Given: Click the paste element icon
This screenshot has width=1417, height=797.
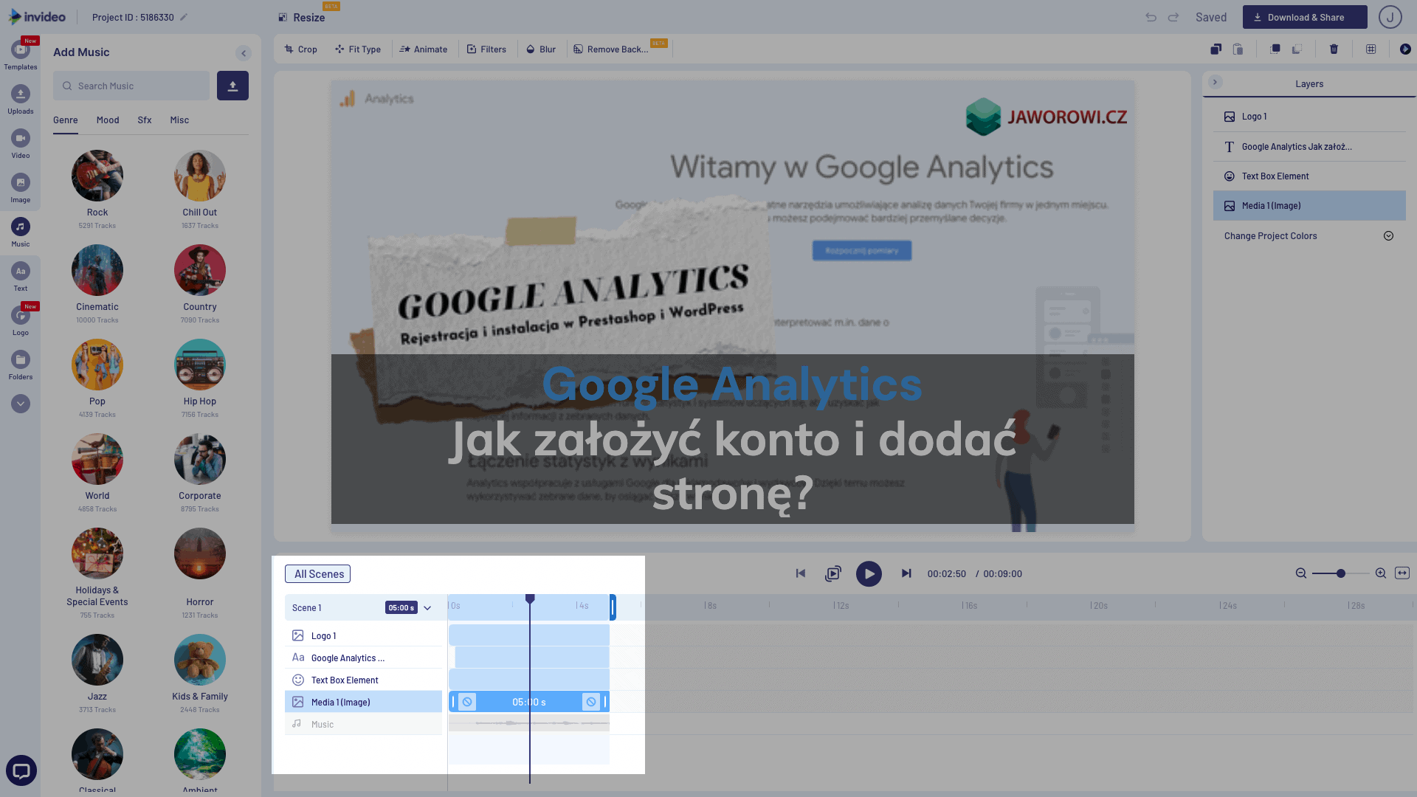Looking at the screenshot, I should point(1238,49).
